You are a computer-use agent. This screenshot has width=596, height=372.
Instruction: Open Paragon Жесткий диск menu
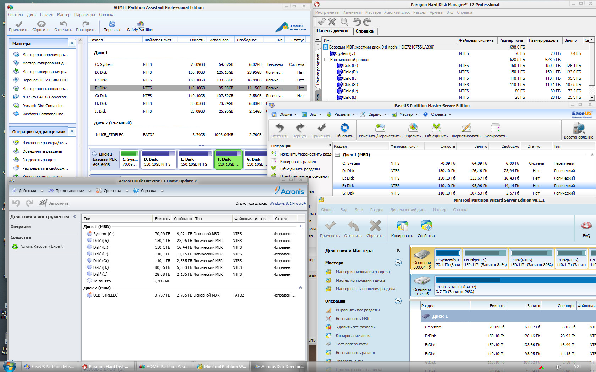pos(397,12)
